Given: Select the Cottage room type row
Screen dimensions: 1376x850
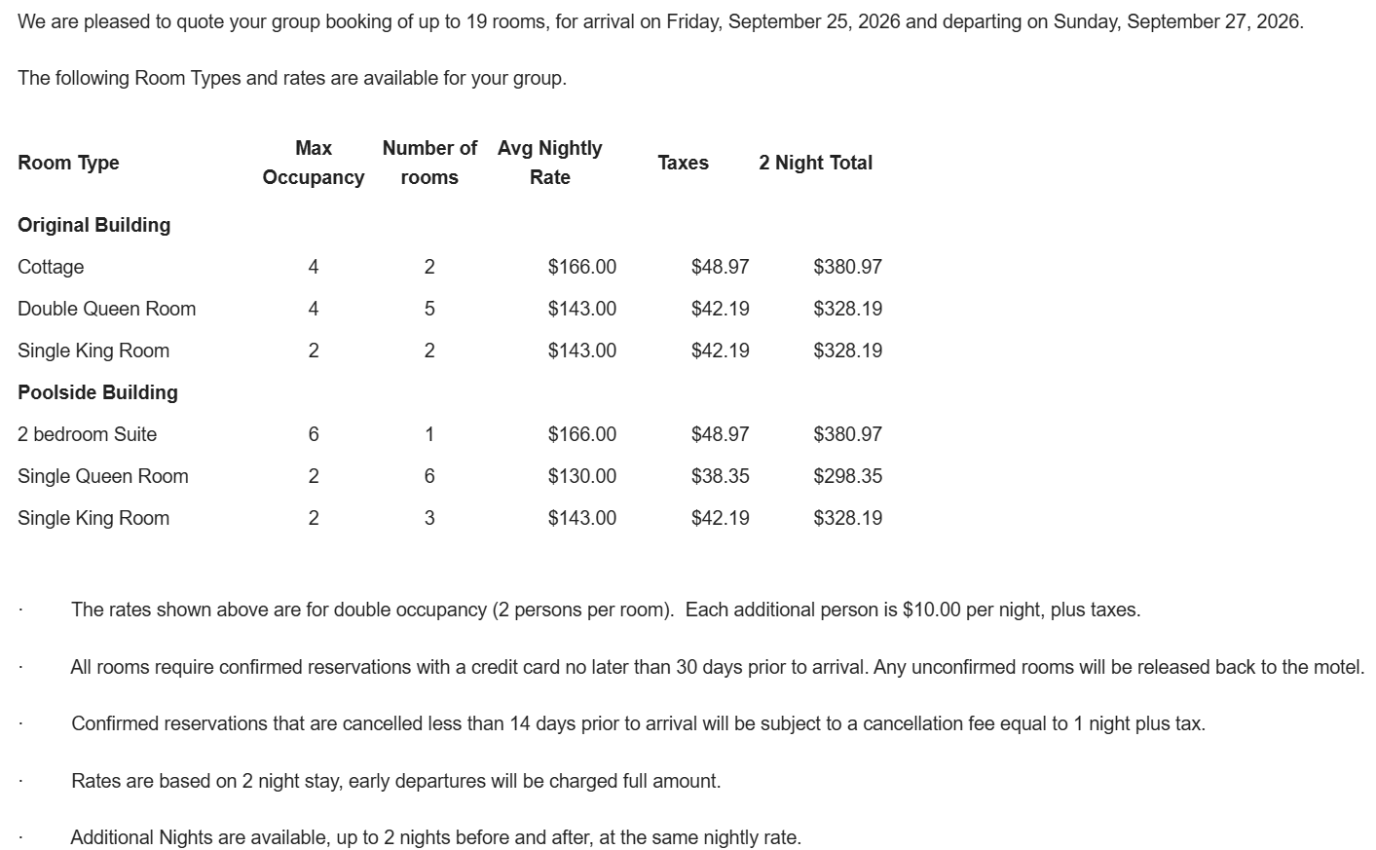Looking at the screenshot, I should [450, 267].
